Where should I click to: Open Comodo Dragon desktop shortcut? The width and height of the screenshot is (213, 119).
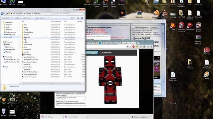[x=198, y=27]
